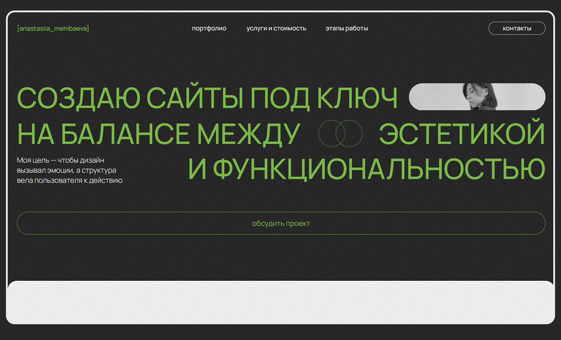
Task: Click the word САЙТЫ in headline
Action: pyautogui.click(x=195, y=98)
